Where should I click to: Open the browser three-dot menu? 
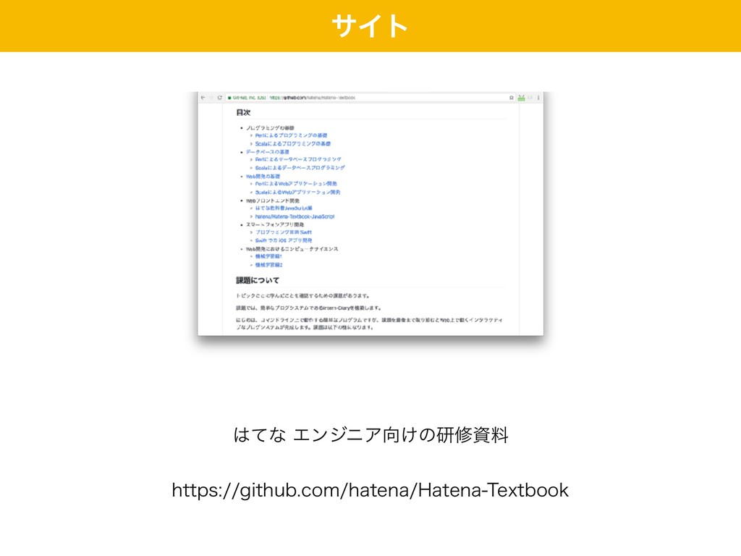tap(538, 98)
